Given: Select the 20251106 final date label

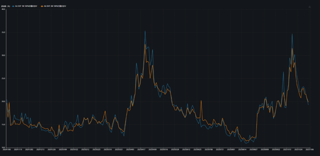Looking at the screenshot, I should click(x=309, y=150).
